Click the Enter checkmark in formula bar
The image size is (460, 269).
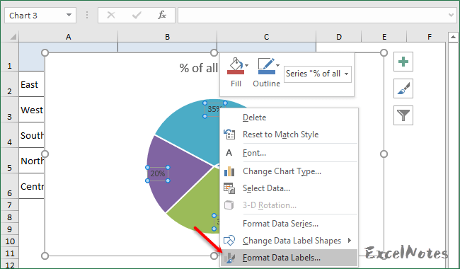tap(137, 16)
